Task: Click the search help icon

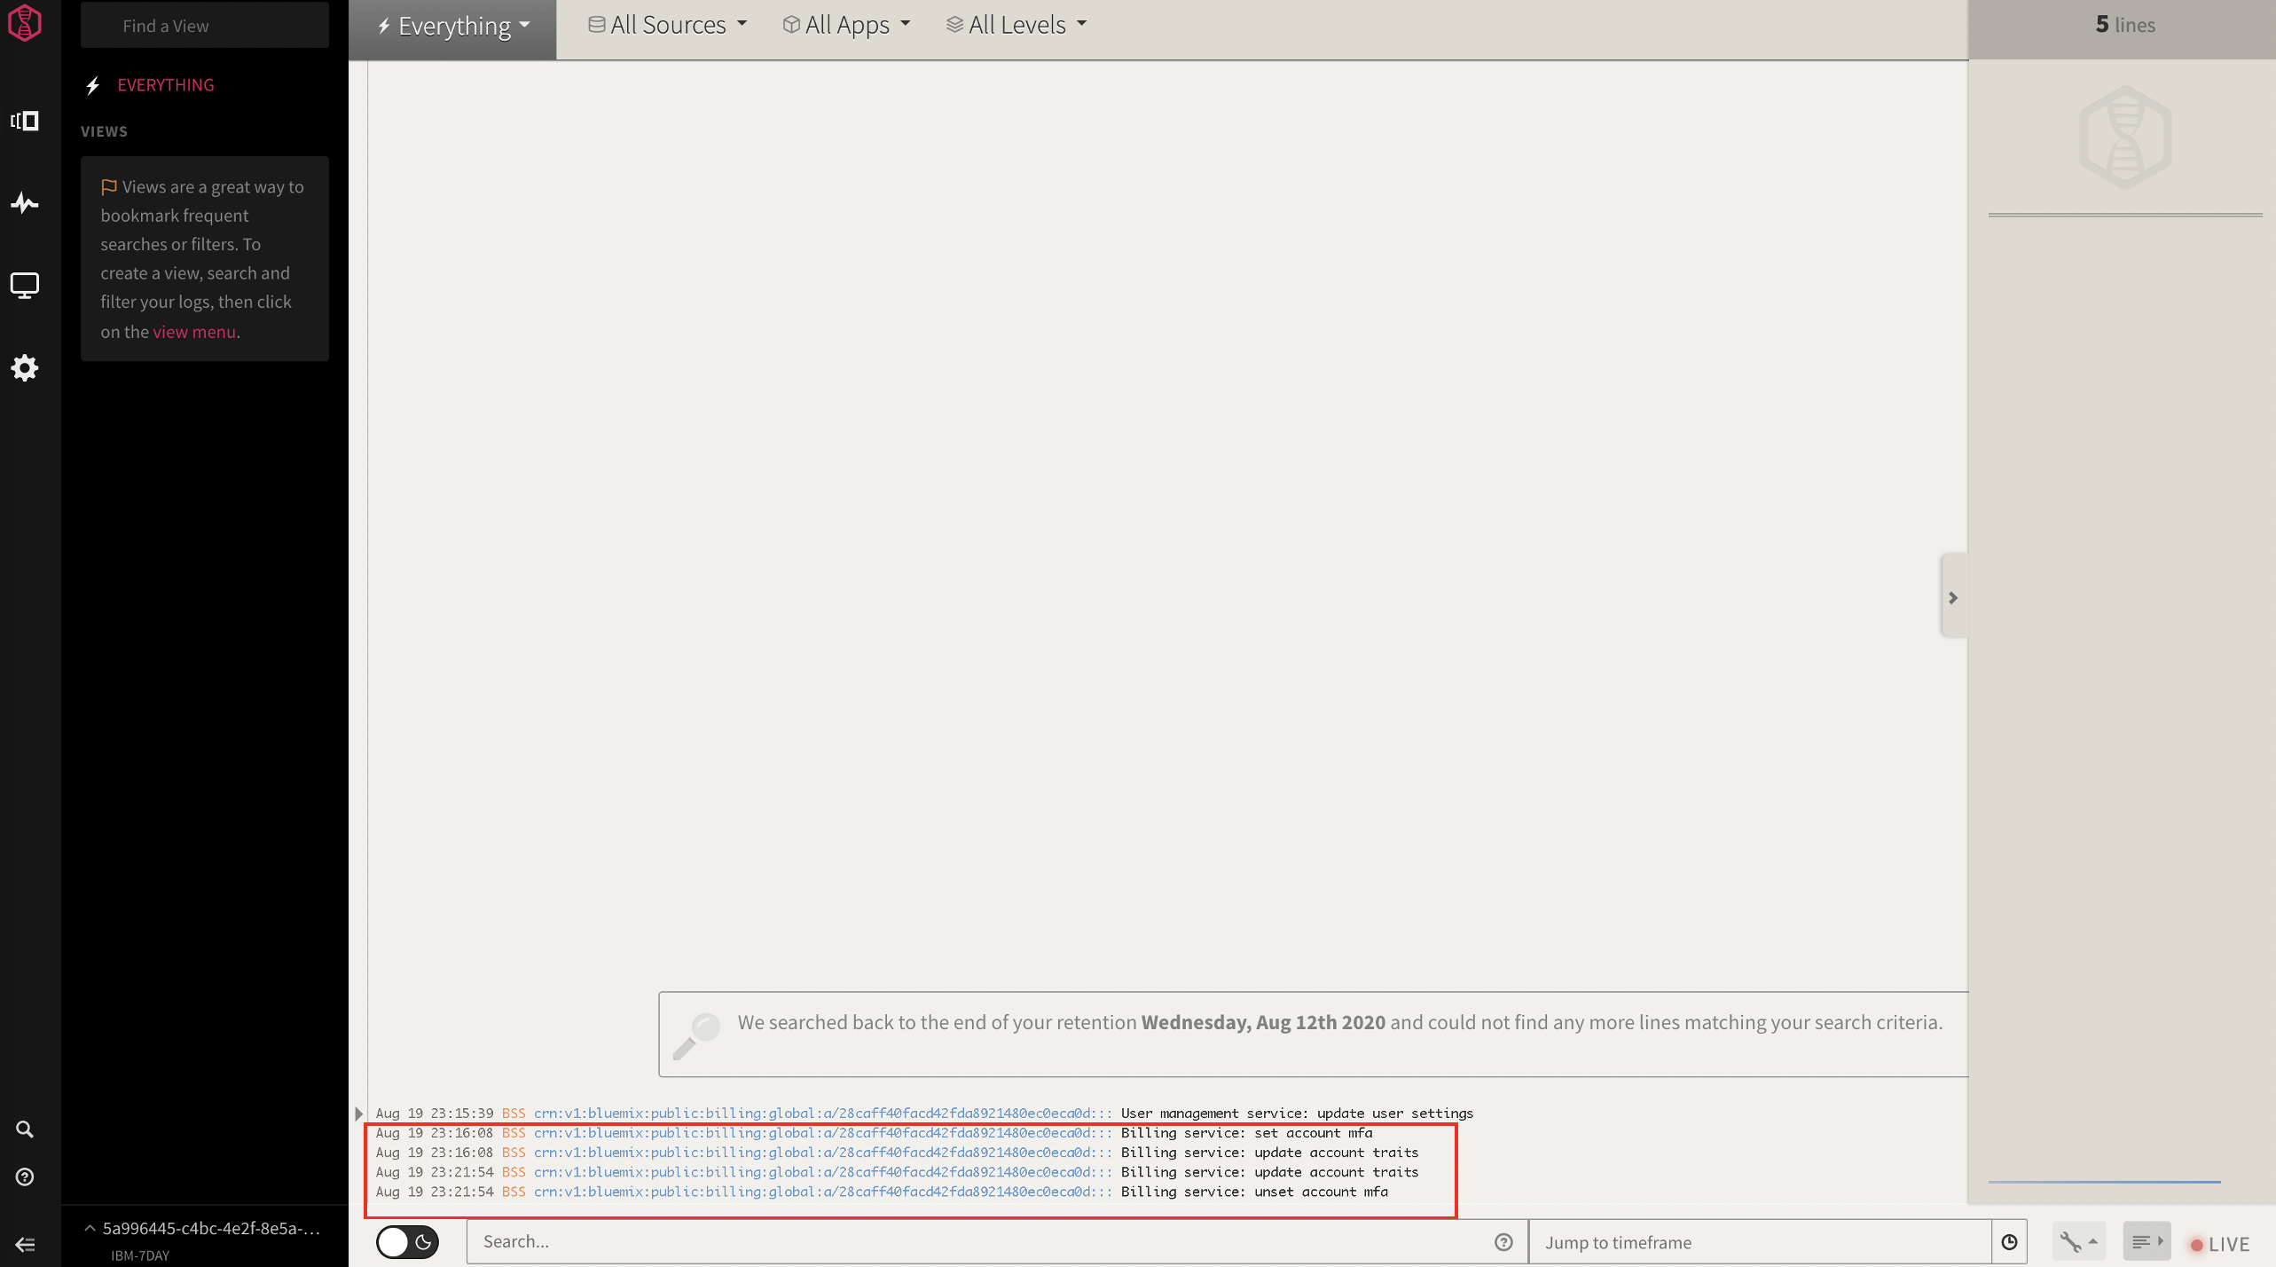Action: (x=1503, y=1242)
